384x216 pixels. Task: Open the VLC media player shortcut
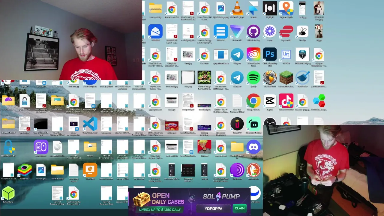click(x=237, y=8)
